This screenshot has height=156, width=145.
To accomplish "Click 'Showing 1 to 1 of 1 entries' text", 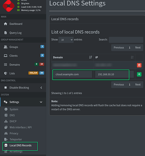I will pyautogui.click(x=66, y=93).
